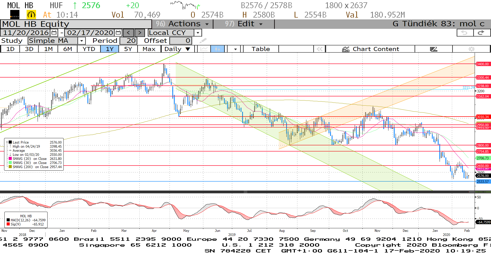Click the Table button
This screenshot has width=491, height=265.
tap(261, 49)
